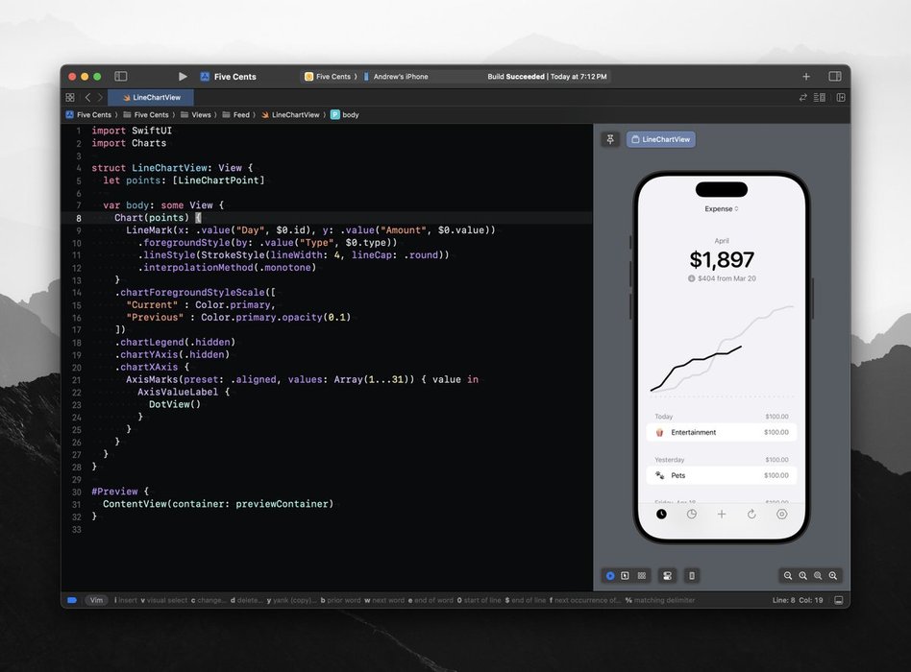Viewport: 911px width, 672px height.
Task: Pin the canvas preview
Action: tap(610, 139)
